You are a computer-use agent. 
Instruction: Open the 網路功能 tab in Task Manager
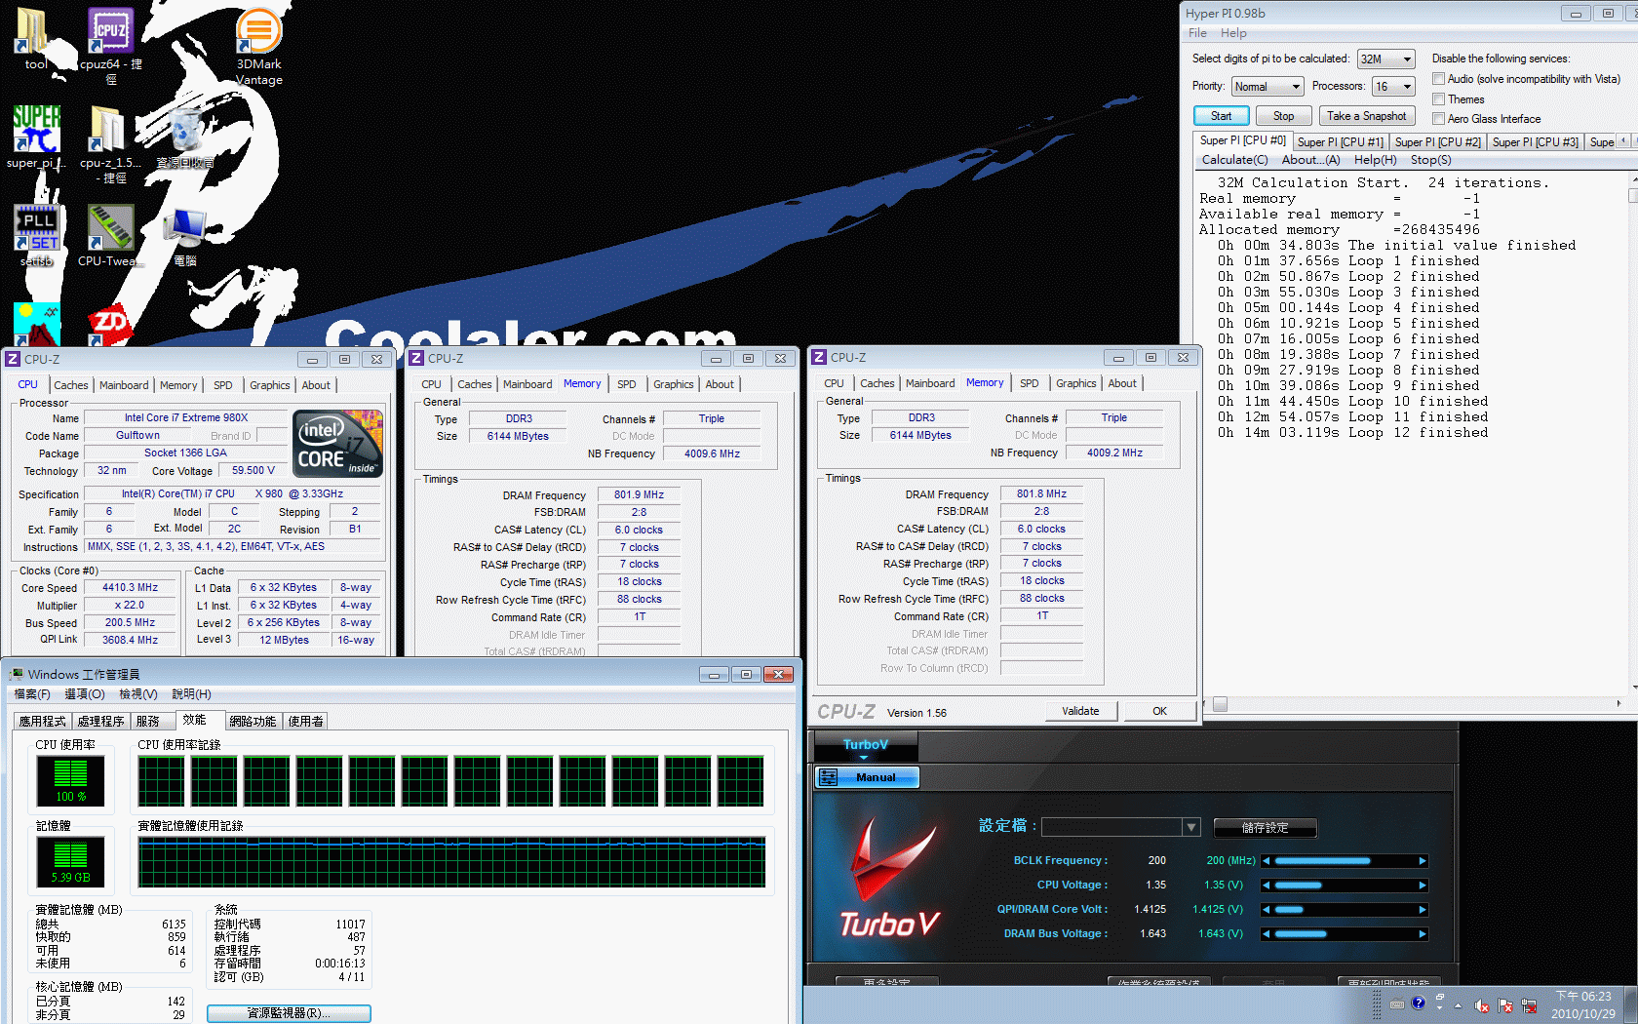pyautogui.click(x=253, y=722)
